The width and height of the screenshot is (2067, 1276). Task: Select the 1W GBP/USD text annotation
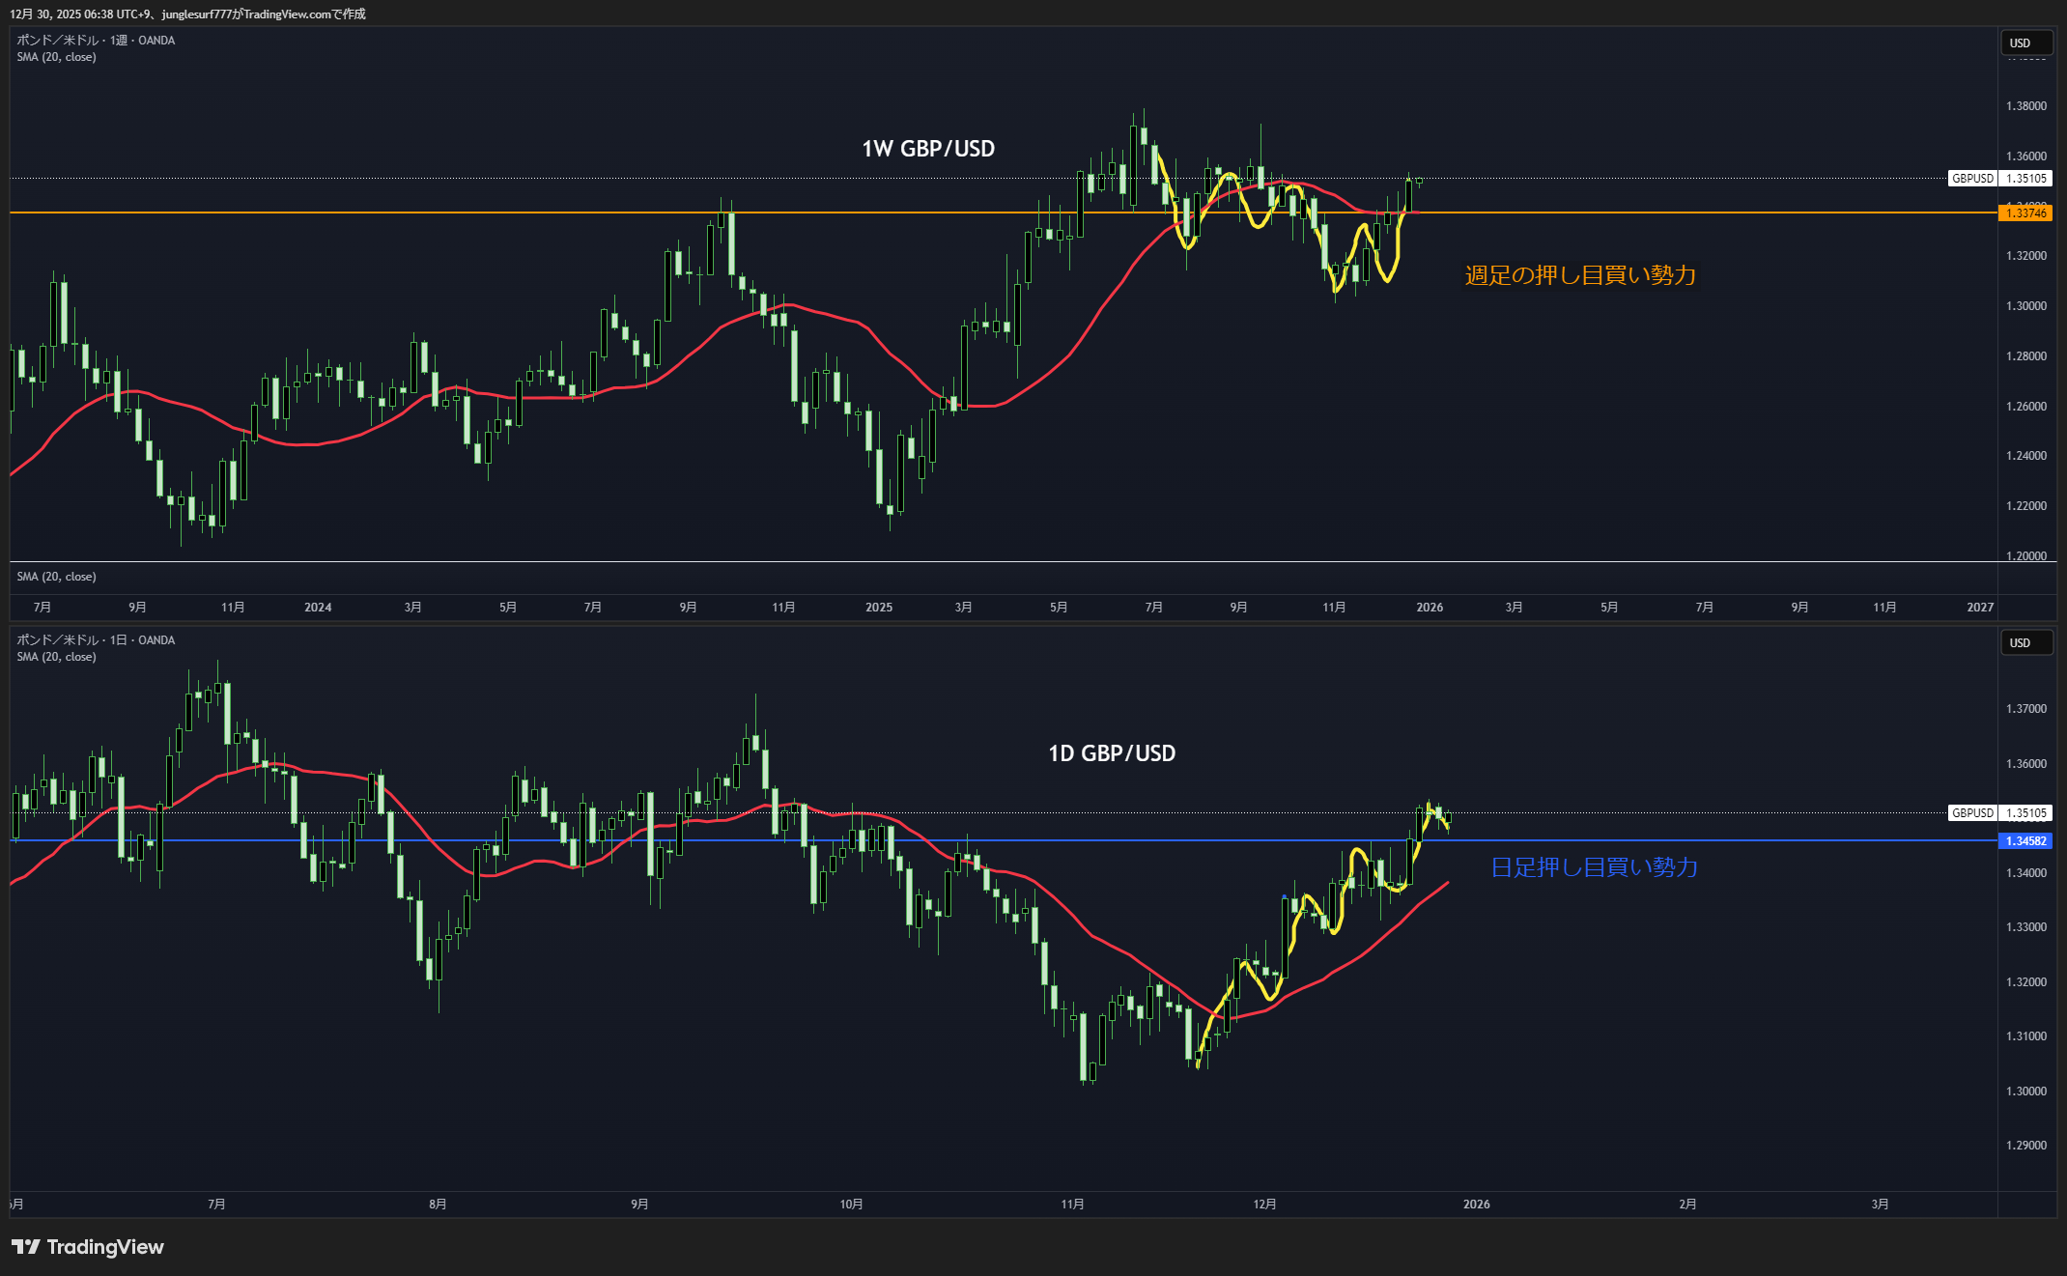point(927,149)
